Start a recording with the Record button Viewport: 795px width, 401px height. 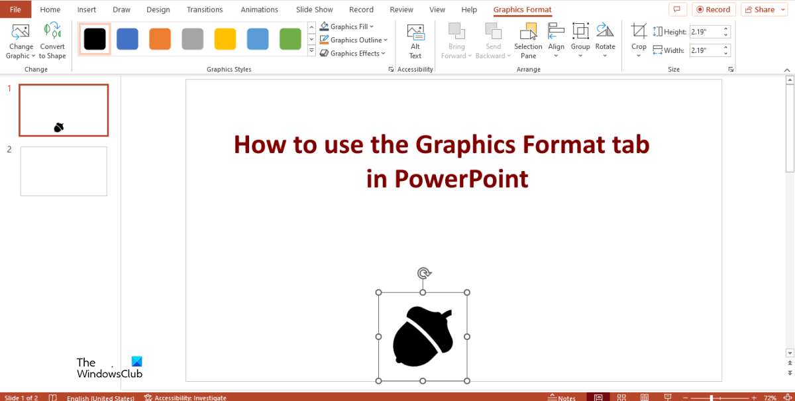tap(714, 9)
